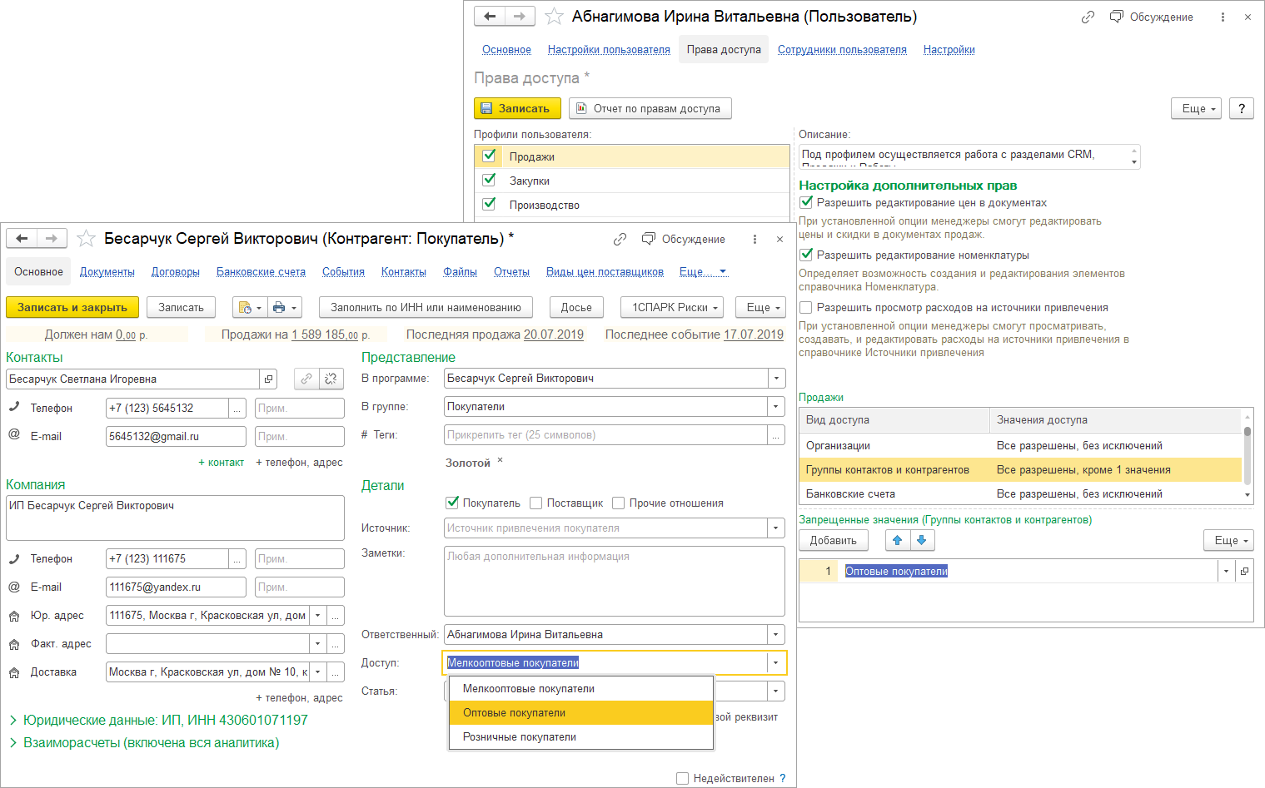Viewport: 1265px width, 788px height.
Task: Click Отчет по правам доступа button
Action: 650,108
